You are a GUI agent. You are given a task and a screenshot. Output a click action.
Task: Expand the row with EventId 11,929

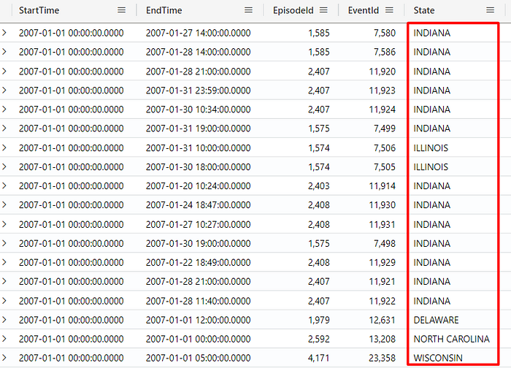(x=4, y=262)
